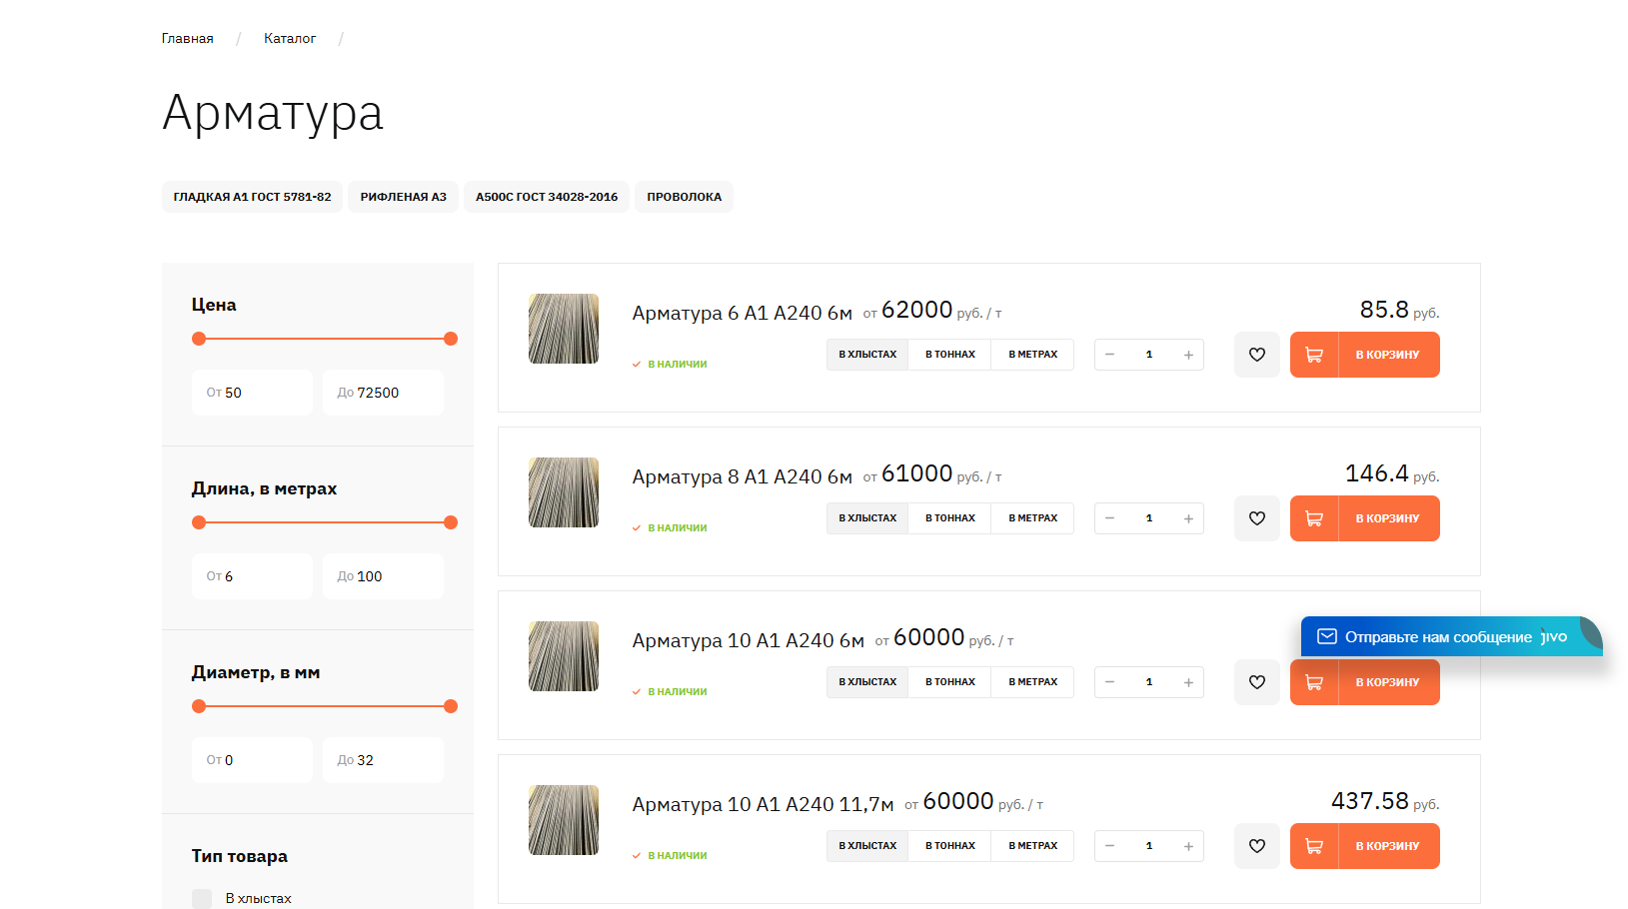Screen dimensions: 1628x909
Task: Select 'В хлыстах' unit for Арматура 10 А1 А240 11,7м
Action: (x=867, y=846)
